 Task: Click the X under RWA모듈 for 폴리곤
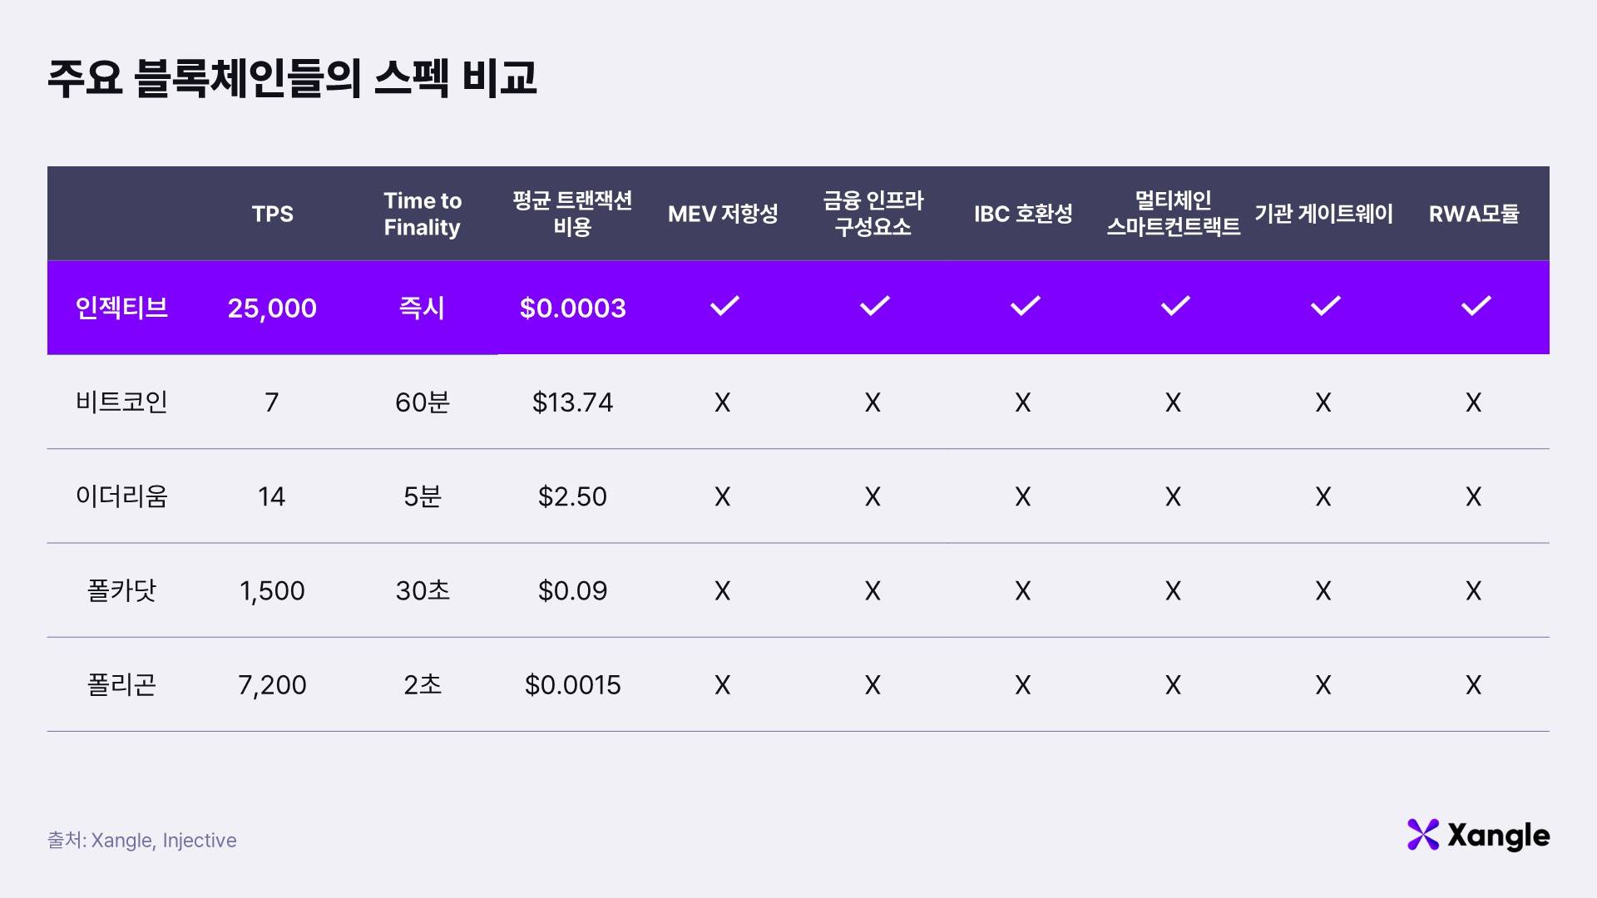click(1473, 685)
